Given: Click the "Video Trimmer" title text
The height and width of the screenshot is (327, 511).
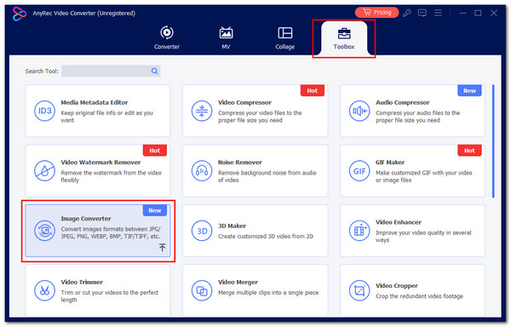Looking at the screenshot, I should pyautogui.click(x=82, y=282).
